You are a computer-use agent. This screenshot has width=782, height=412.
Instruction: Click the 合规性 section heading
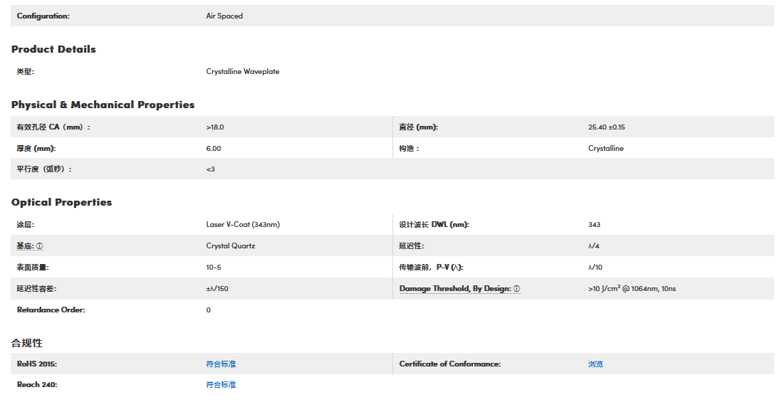pyautogui.click(x=27, y=343)
